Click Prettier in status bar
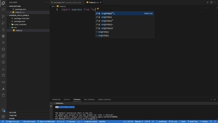 204,122
